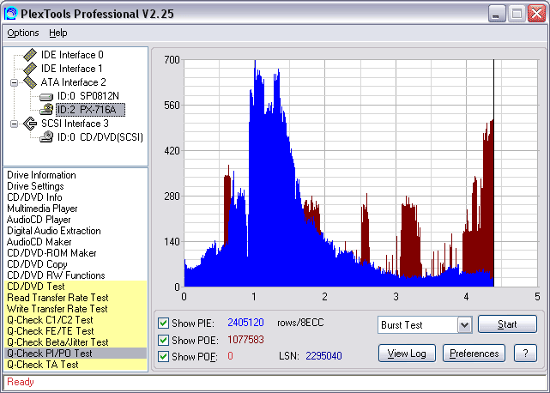Image resolution: width=550 pixels, height=393 pixels.
Task: Collapse the SCSI Interface 3 tree node
Action: 14,124
